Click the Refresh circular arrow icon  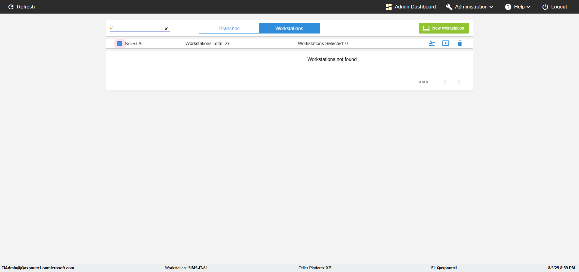pos(11,7)
